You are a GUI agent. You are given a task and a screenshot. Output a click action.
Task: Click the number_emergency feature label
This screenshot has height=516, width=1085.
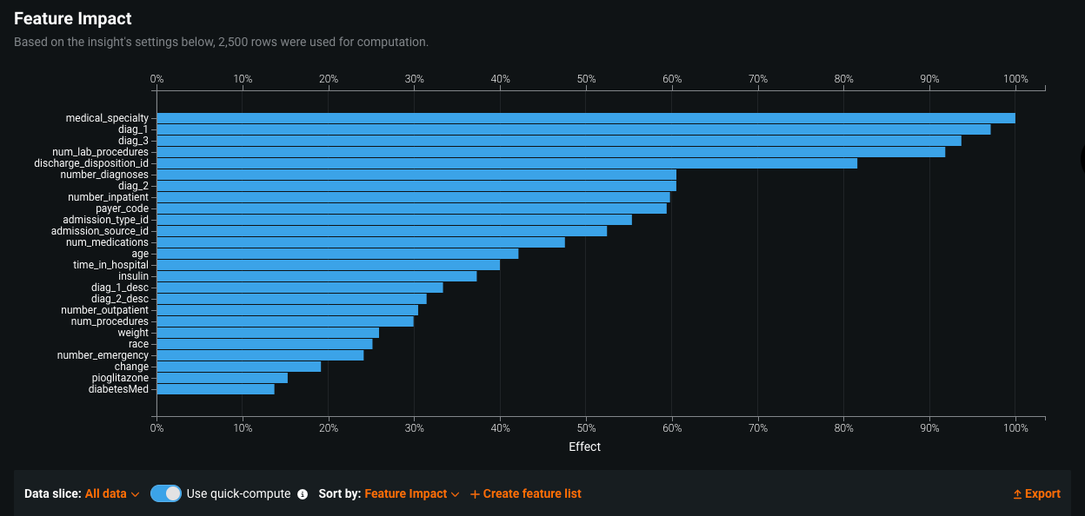103,355
